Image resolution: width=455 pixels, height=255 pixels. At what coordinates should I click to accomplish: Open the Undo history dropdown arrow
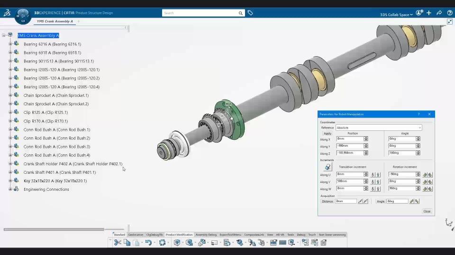click(x=155, y=243)
